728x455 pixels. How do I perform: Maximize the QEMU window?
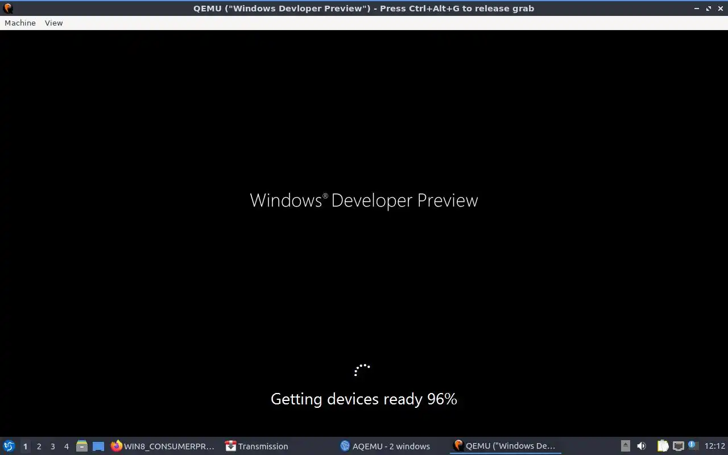pyautogui.click(x=708, y=8)
